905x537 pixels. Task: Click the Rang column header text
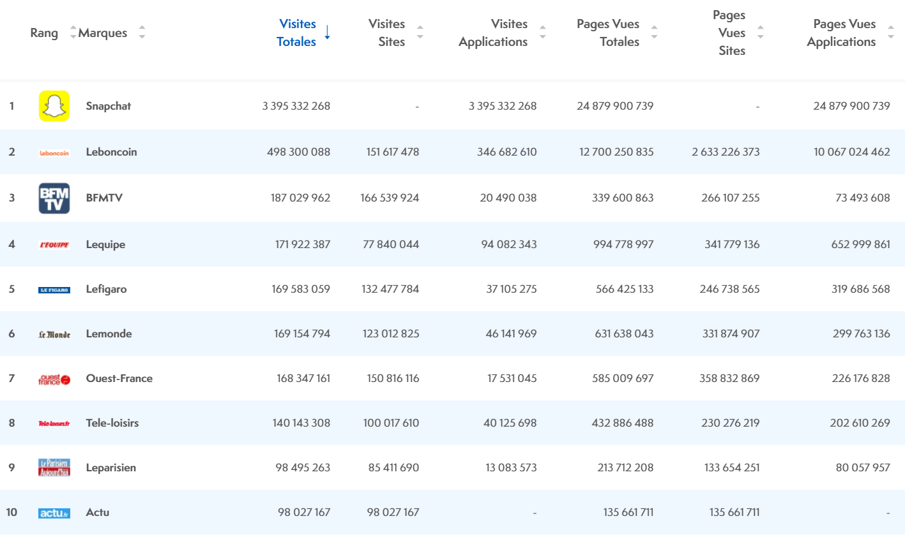click(x=44, y=33)
